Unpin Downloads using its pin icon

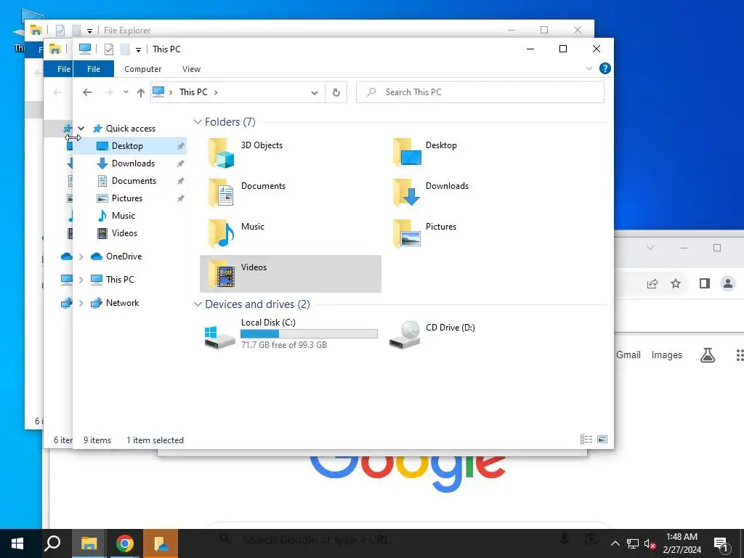coord(180,163)
